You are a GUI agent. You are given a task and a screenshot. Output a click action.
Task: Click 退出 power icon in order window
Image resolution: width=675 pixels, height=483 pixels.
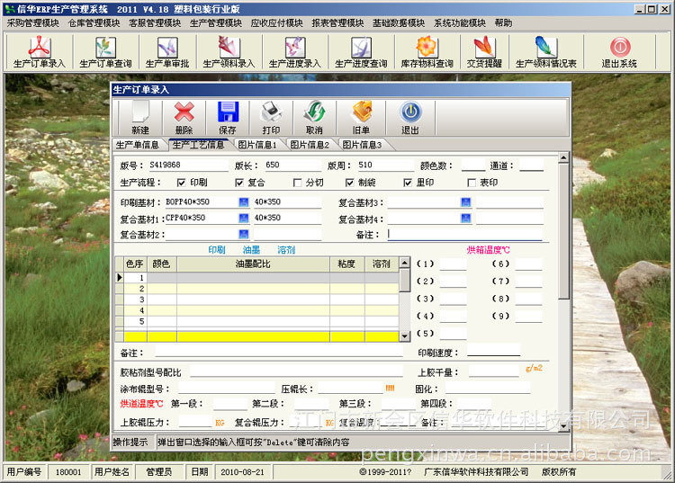410,118
